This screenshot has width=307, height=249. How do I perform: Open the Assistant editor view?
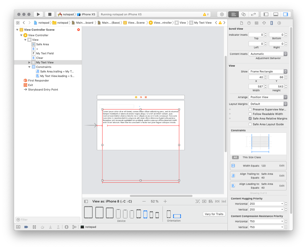point(243,14)
